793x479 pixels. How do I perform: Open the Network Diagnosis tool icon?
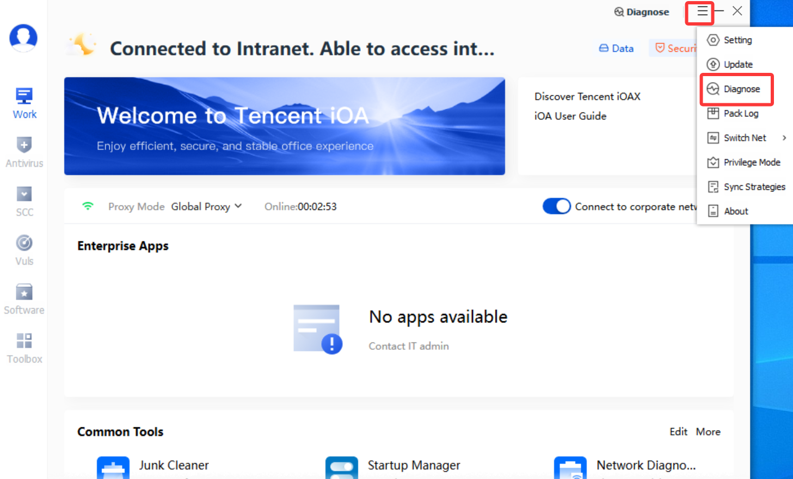pos(570,468)
